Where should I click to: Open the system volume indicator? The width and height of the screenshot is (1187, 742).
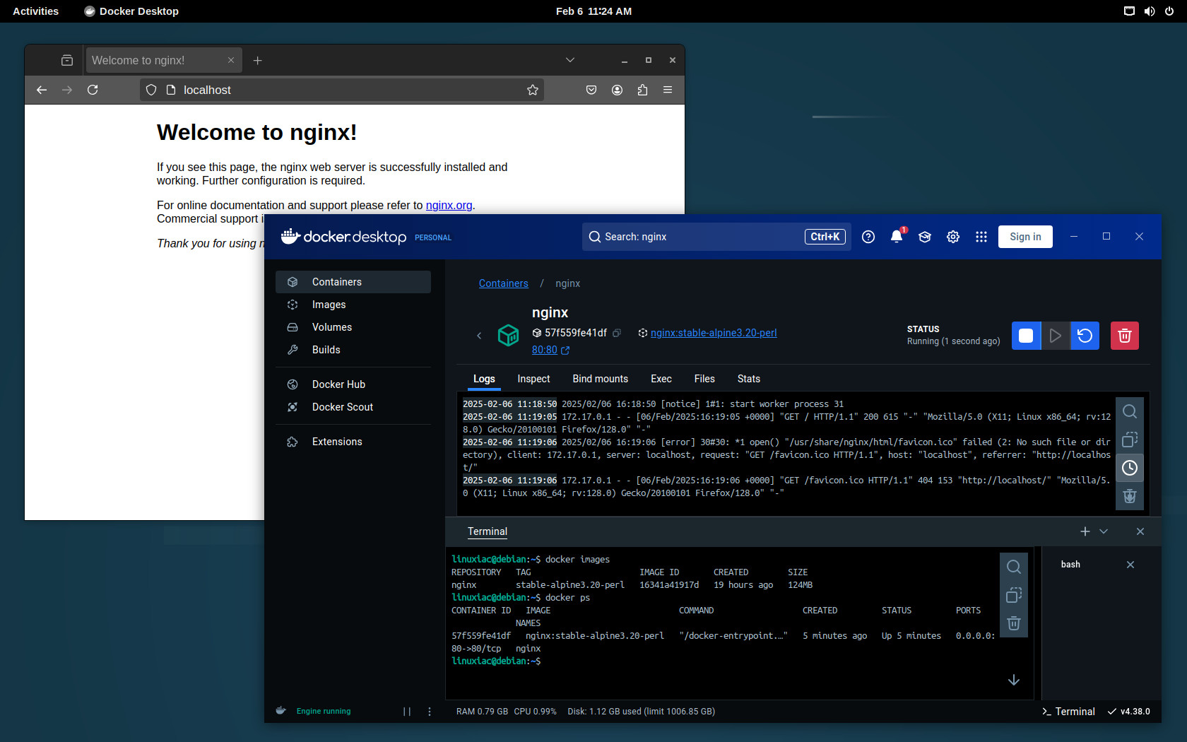(1150, 11)
